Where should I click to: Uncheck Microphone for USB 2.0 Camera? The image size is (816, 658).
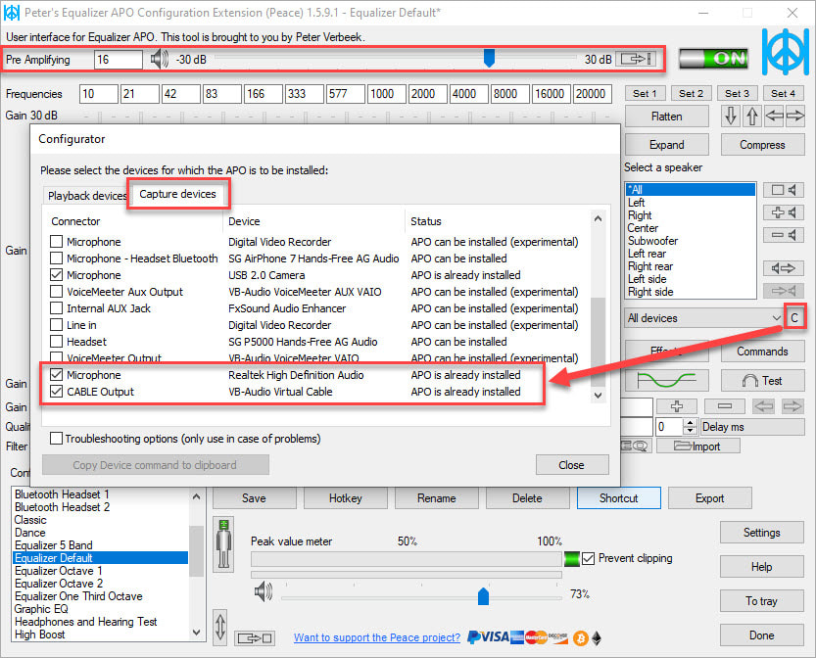(56, 275)
